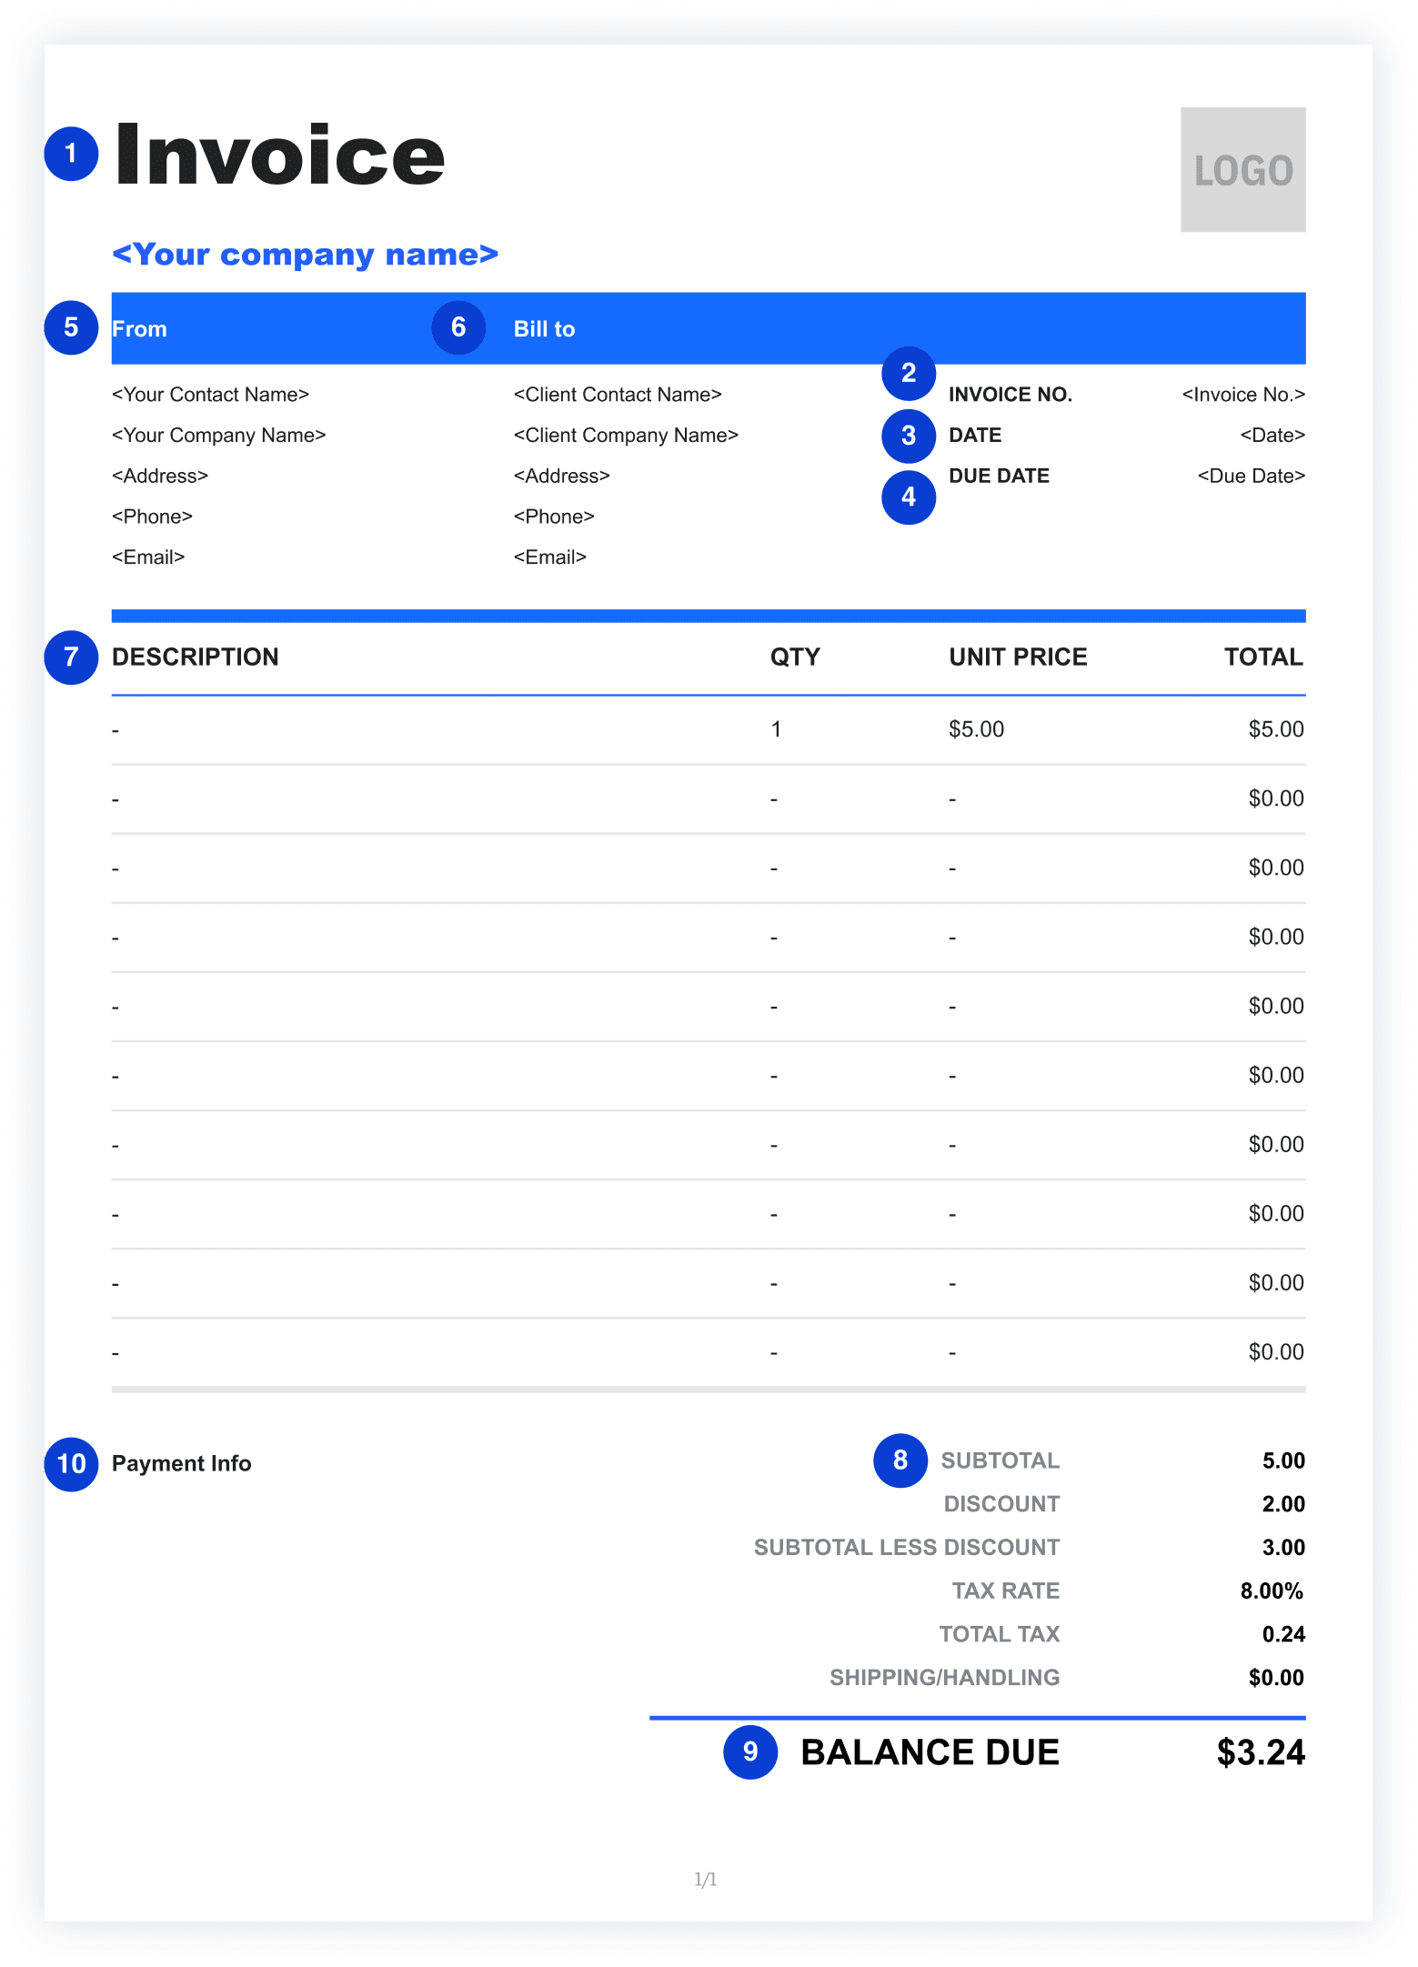This screenshot has width=1418, height=1967.
Task: Click the UNIT PRICE column header
Action: tap(1018, 657)
